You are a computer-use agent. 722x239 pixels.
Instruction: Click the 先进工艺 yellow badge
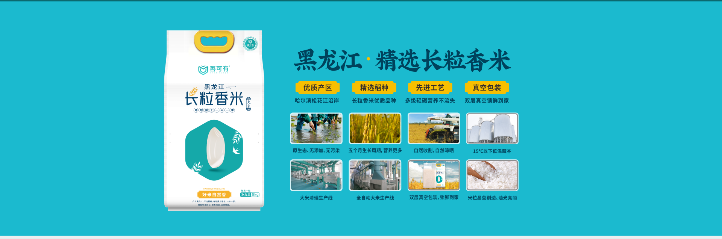(x=430, y=88)
